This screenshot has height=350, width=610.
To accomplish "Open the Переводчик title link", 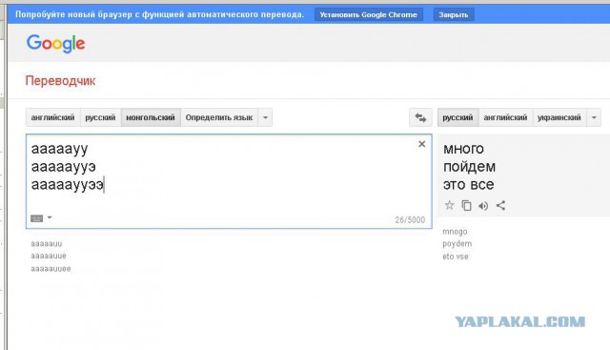I will (x=60, y=81).
